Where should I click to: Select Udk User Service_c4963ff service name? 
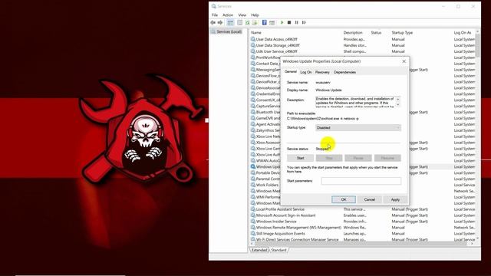tap(276, 51)
